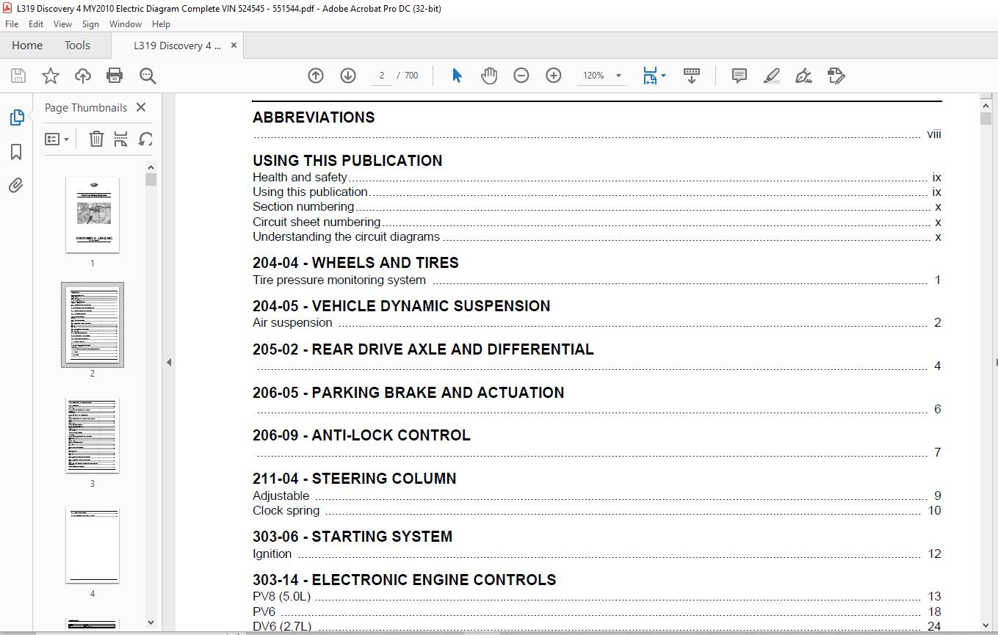Click the page number input field
The width and height of the screenshot is (998, 635).
coord(382,76)
